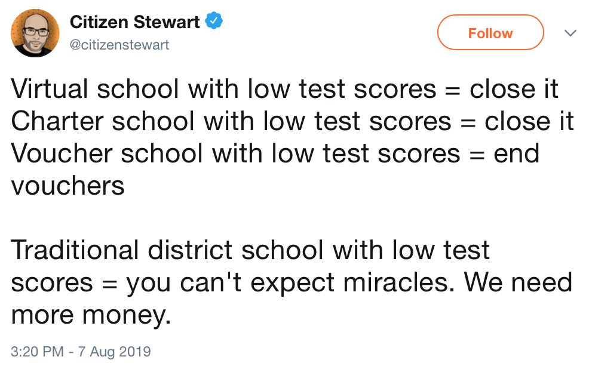The width and height of the screenshot is (589, 369).
Task: Click the line starting with Voucher school
Action: [275, 153]
